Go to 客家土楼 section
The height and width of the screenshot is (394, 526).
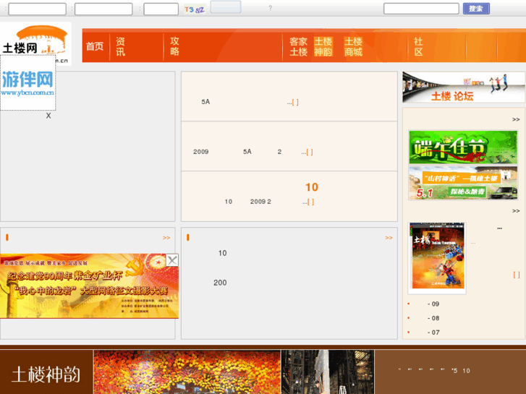coord(298,46)
